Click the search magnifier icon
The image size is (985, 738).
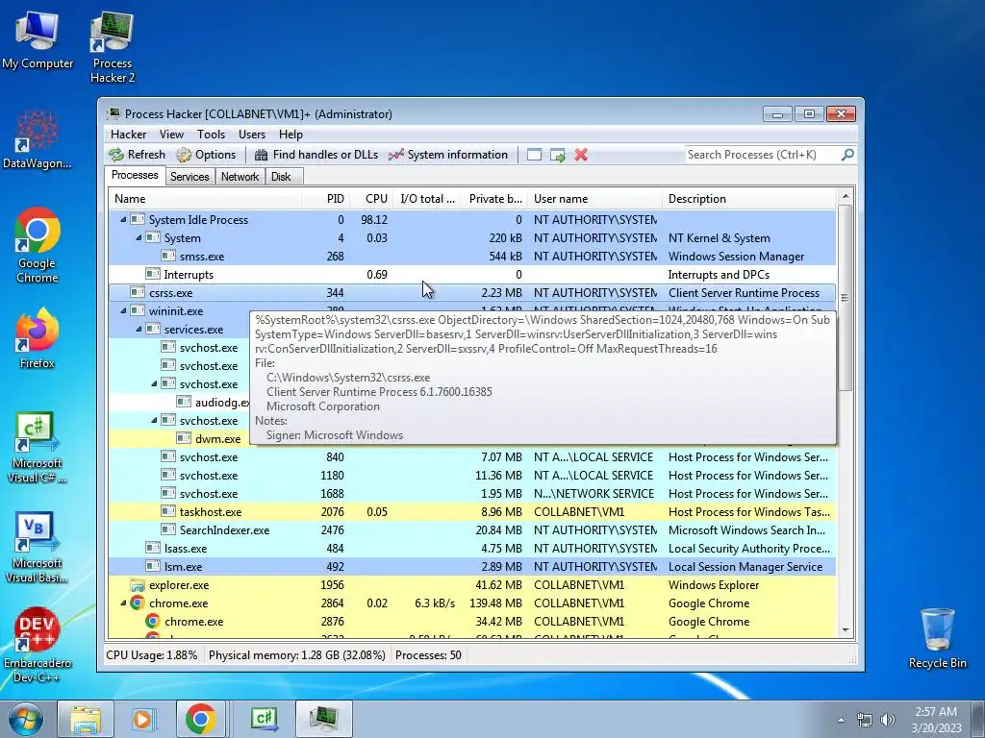click(x=847, y=155)
